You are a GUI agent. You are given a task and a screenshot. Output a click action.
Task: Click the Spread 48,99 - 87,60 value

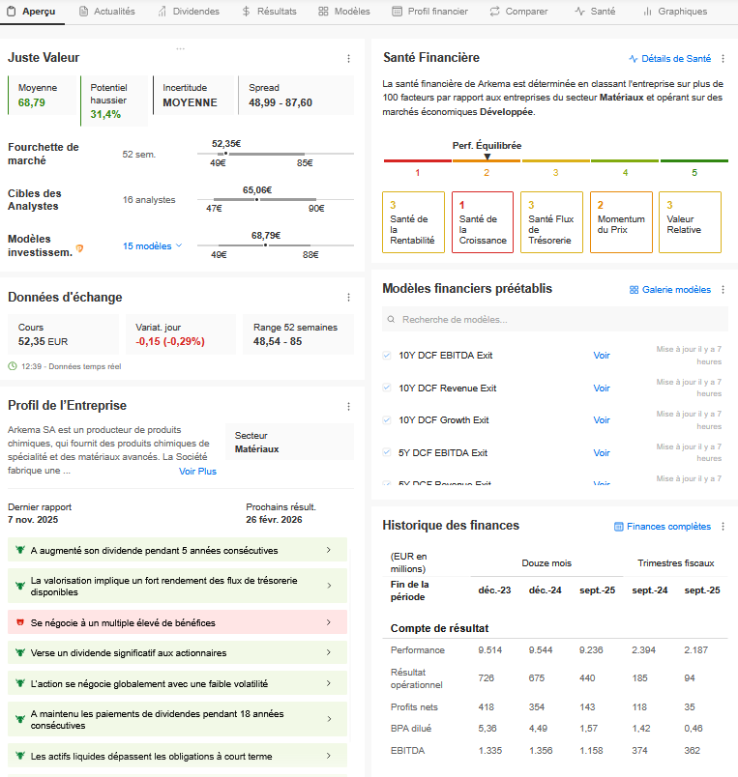[280, 102]
